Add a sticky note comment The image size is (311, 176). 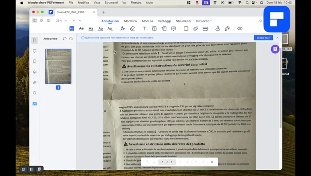(174, 28)
